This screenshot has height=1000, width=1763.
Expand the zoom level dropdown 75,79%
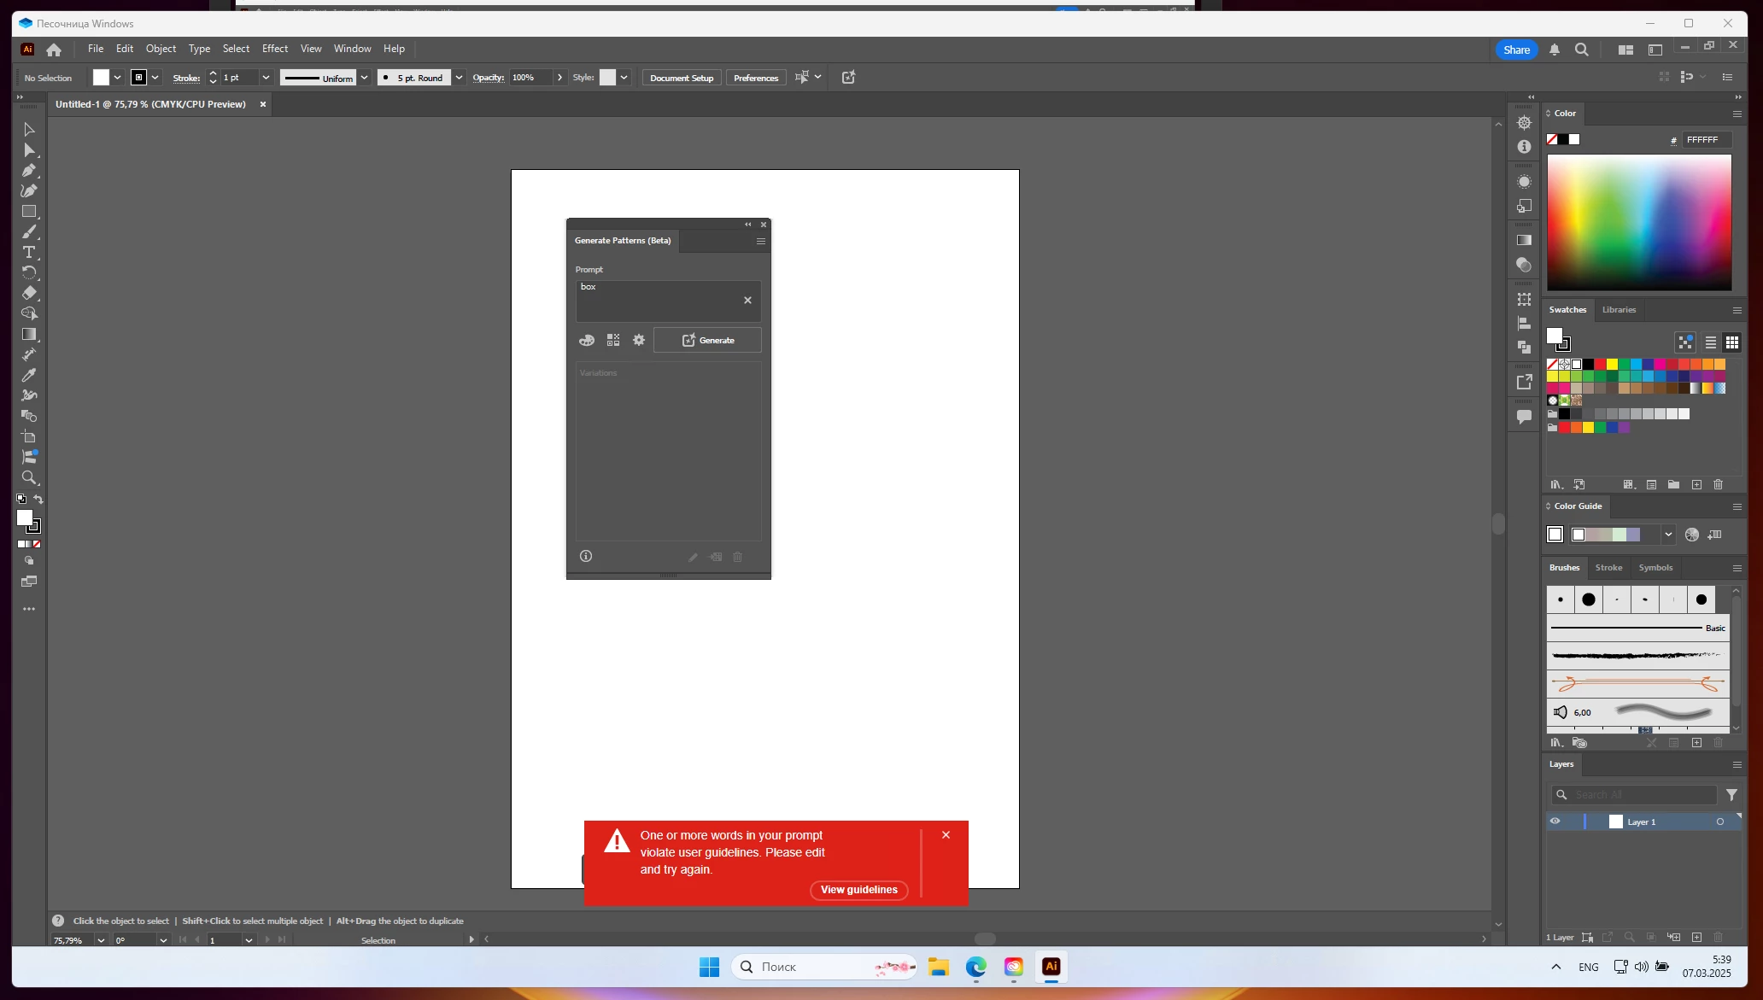pos(101,940)
